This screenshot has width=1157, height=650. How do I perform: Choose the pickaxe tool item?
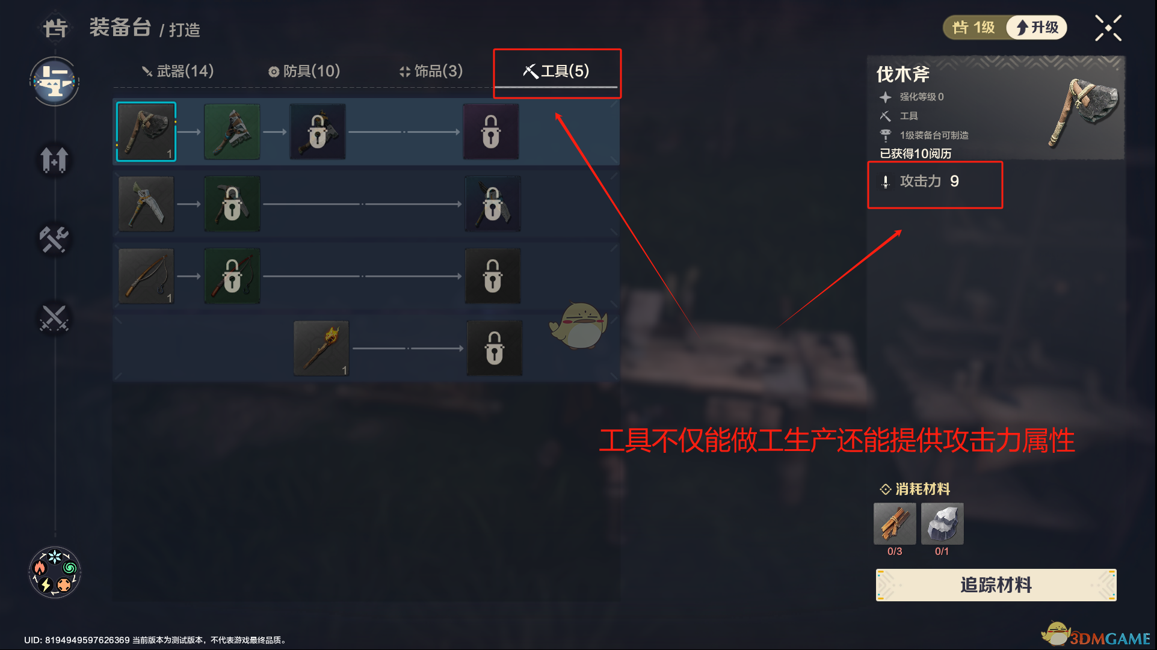[146, 204]
